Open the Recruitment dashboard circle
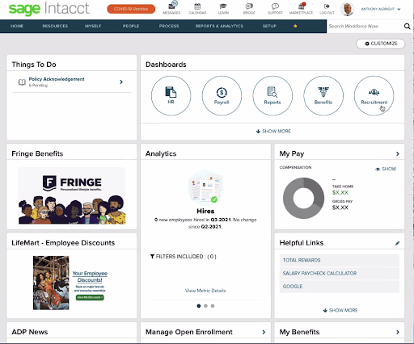414x344 pixels. pos(374,95)
